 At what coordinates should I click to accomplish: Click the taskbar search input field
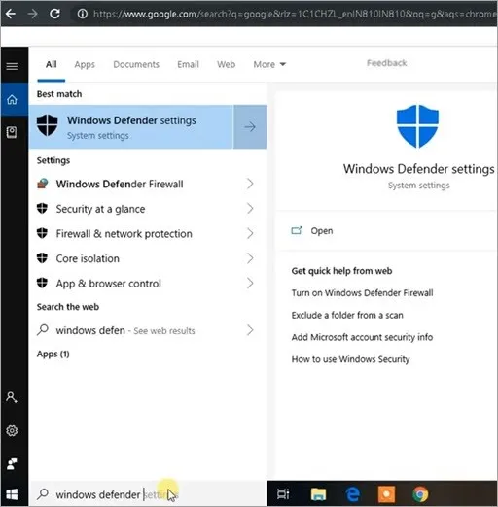(148, 494)
